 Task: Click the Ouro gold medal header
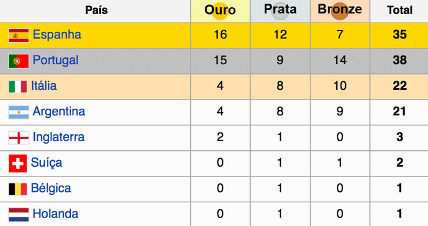[220, 11]
